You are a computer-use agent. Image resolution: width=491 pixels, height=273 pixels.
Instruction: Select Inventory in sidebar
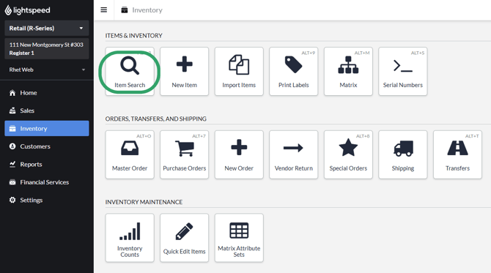(47, 129)
